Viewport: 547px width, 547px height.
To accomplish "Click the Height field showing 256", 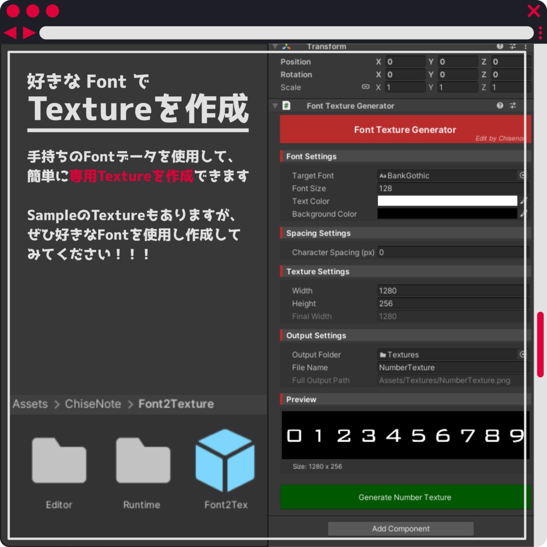I will point(452,303).
